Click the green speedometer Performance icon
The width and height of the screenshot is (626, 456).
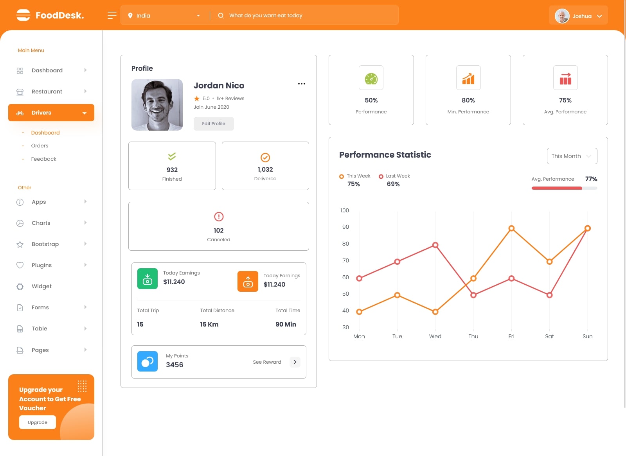371,78
